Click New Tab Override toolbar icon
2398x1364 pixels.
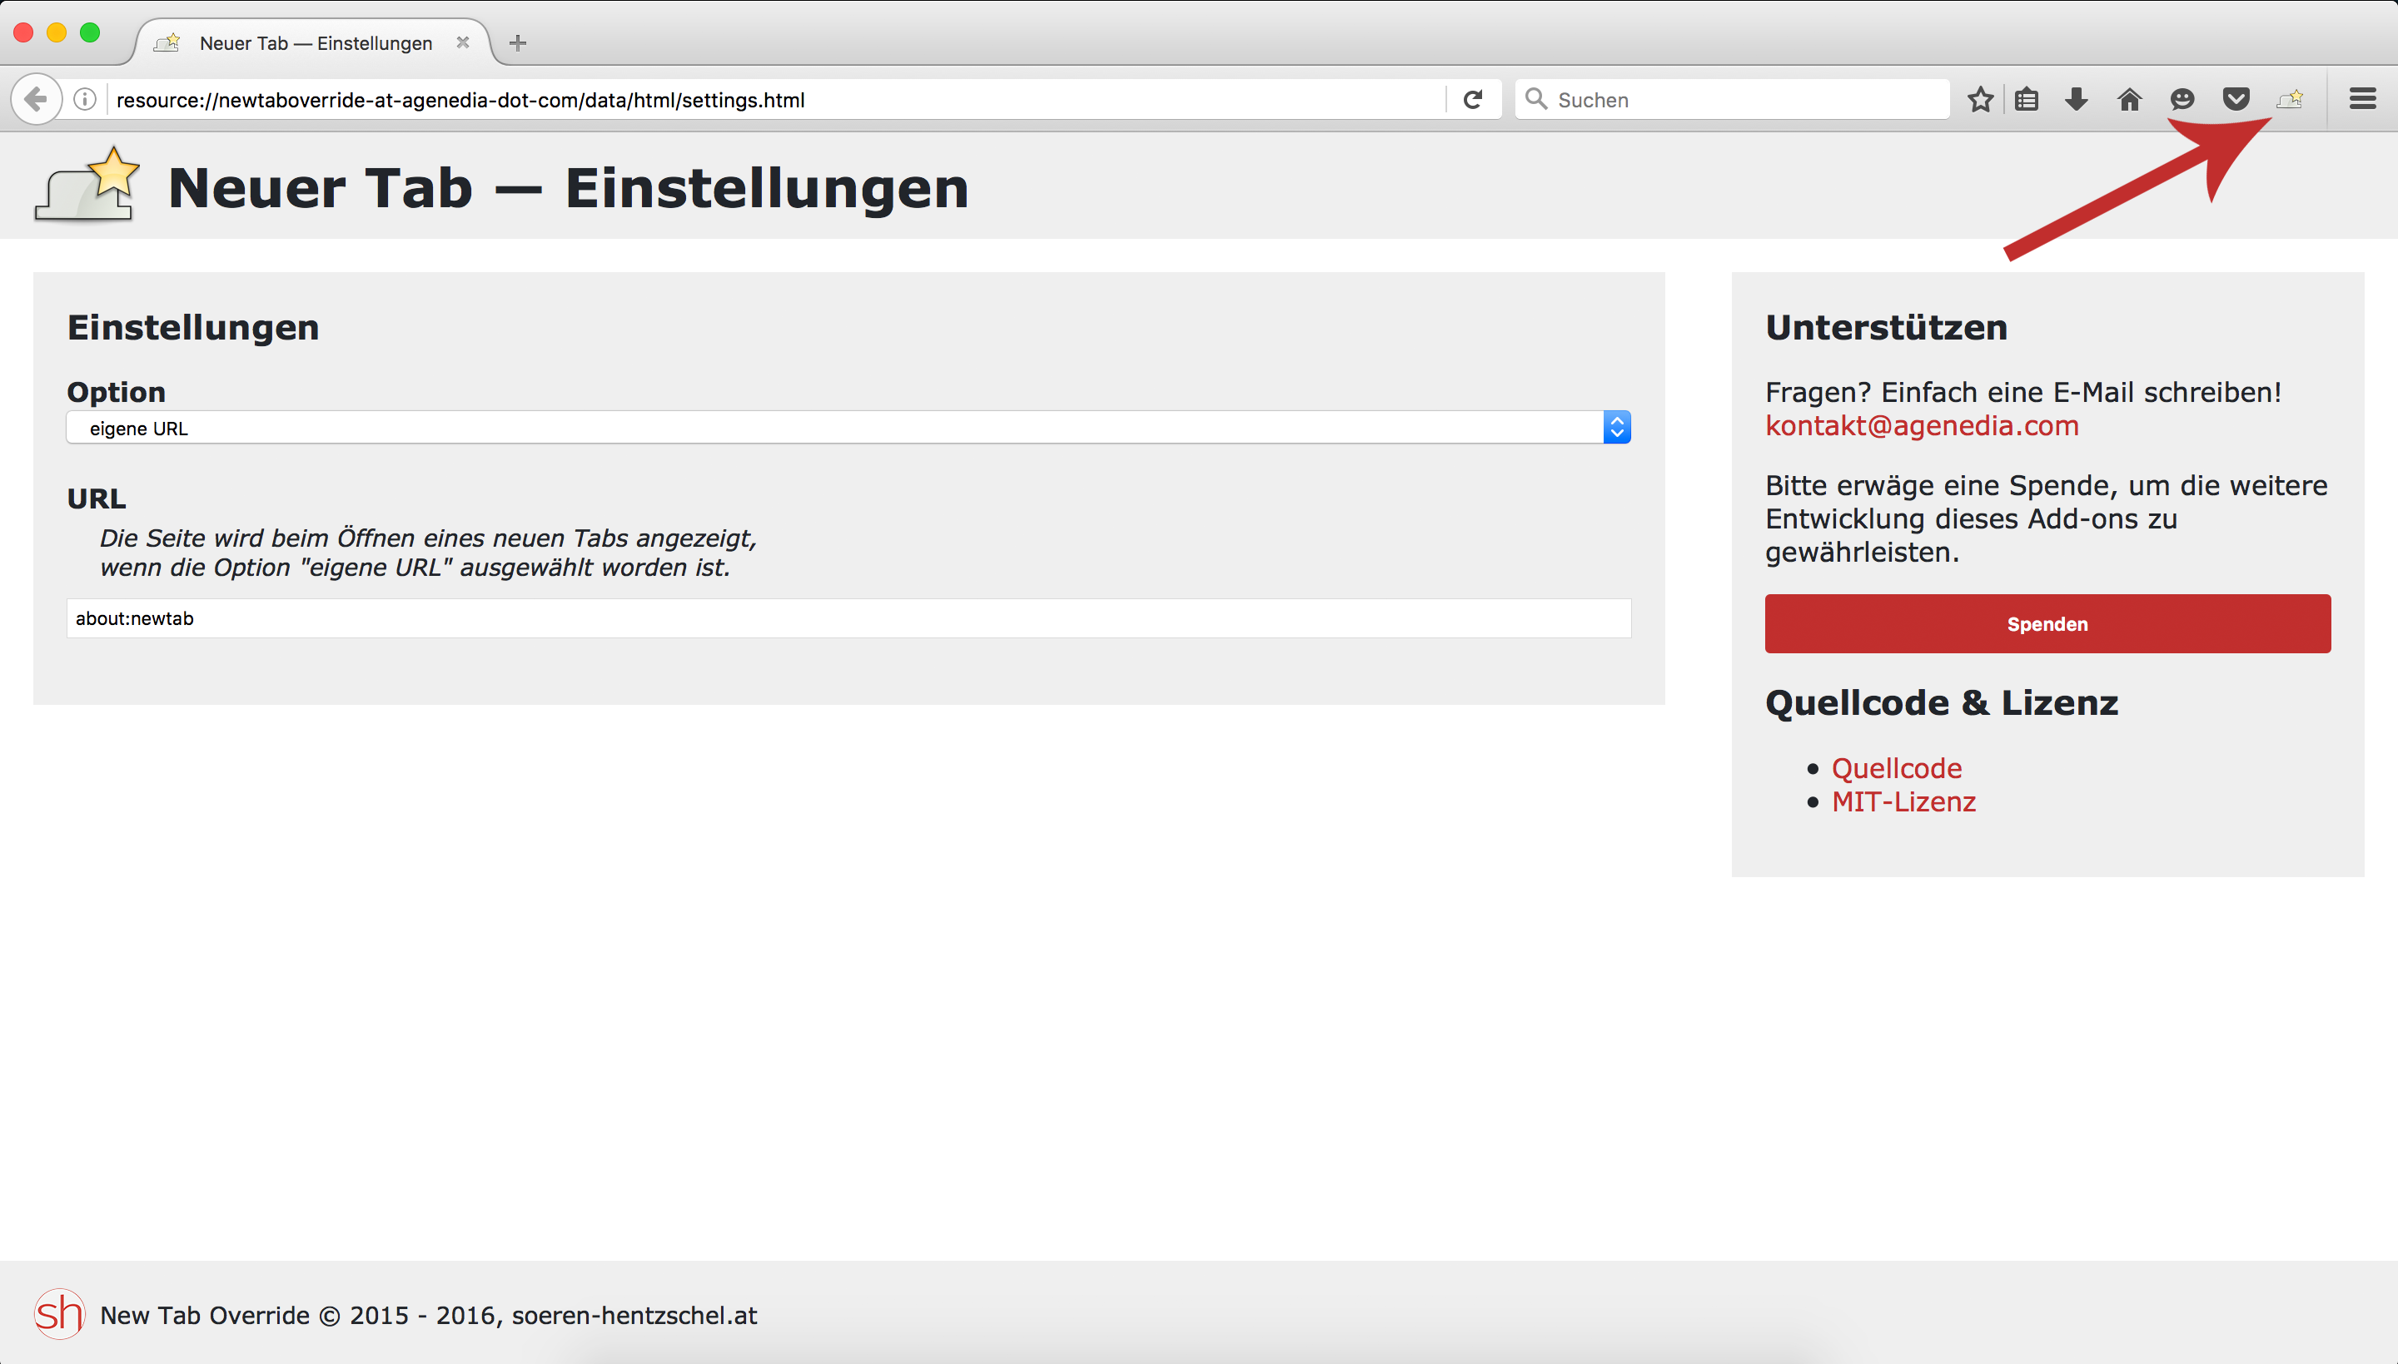coord(2289,98)
